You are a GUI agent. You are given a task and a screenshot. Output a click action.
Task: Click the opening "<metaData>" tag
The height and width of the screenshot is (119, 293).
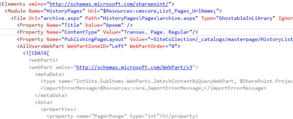[50, 74]
